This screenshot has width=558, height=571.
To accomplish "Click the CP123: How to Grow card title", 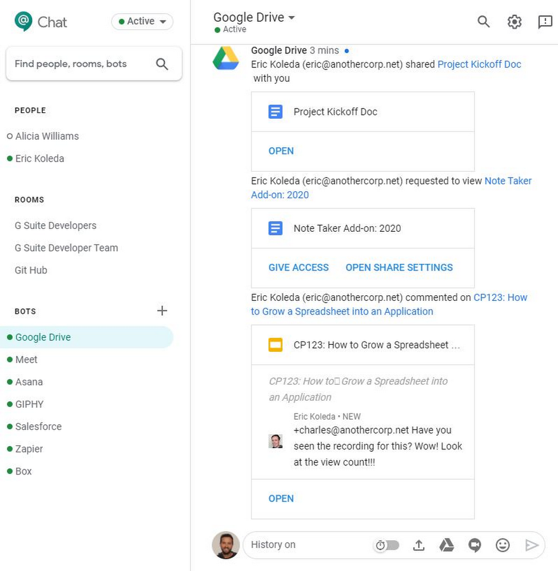I will pos(377,345).
